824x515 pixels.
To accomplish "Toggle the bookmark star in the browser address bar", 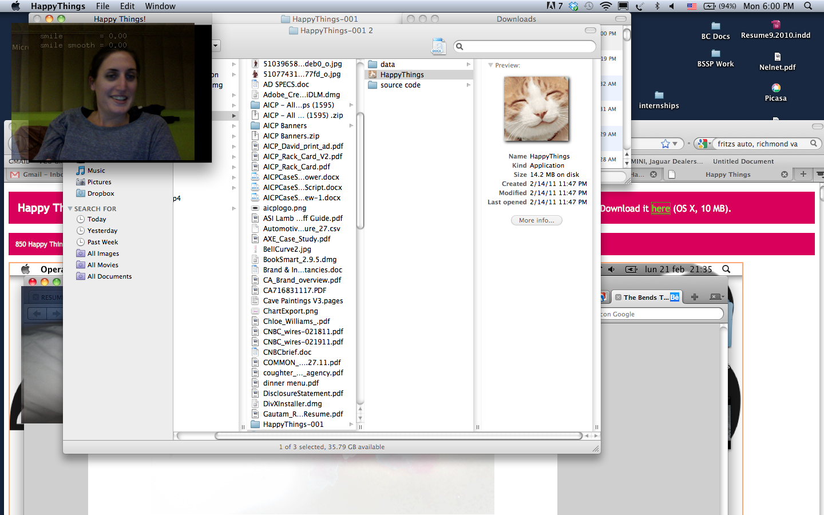I will (665, 144).
